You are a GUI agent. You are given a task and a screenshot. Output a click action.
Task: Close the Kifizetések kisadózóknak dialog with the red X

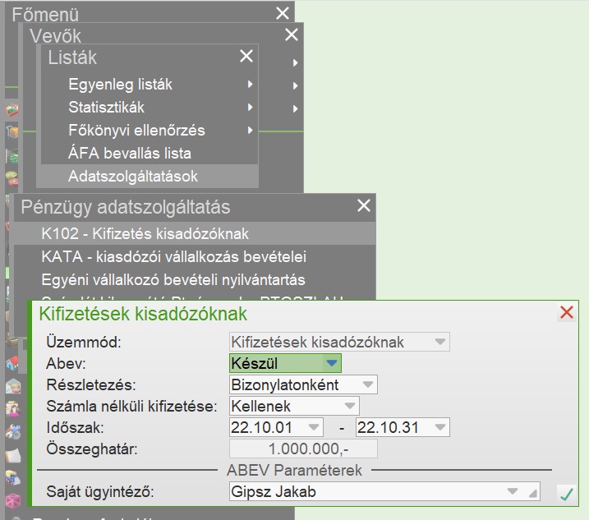(x=567, y=313)
